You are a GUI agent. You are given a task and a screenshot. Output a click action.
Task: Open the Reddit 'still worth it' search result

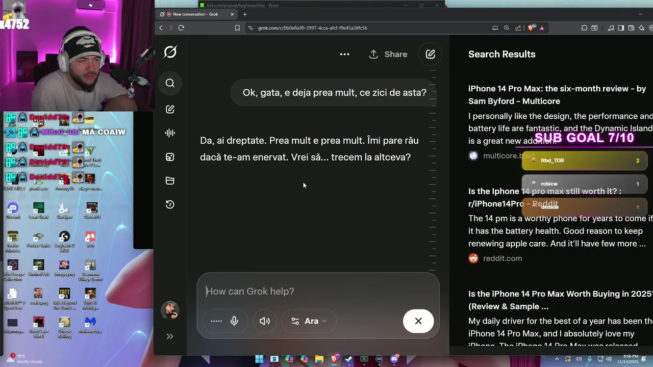(545, 197)
